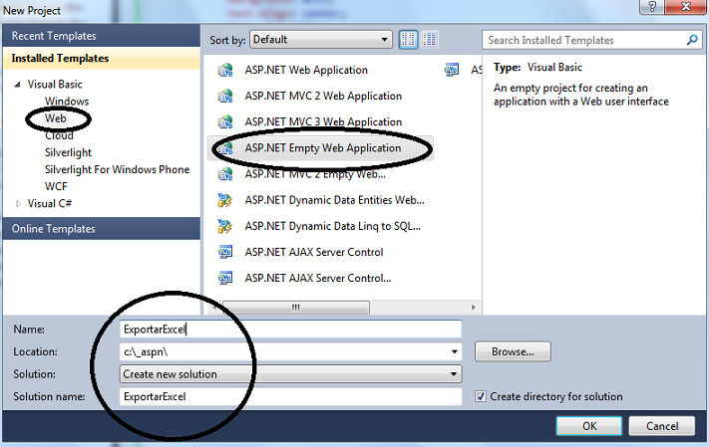Open the Solution combo box
The image size is (709, 447).
point(291,374)
